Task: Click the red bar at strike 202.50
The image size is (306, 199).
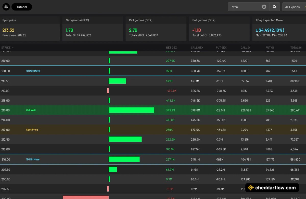Action: point(108,189)
